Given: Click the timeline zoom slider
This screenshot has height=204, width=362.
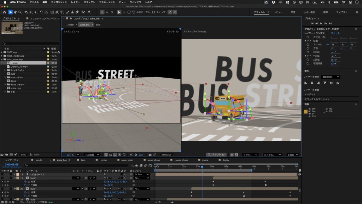Looking at the screenshot, I should point(160,202).
